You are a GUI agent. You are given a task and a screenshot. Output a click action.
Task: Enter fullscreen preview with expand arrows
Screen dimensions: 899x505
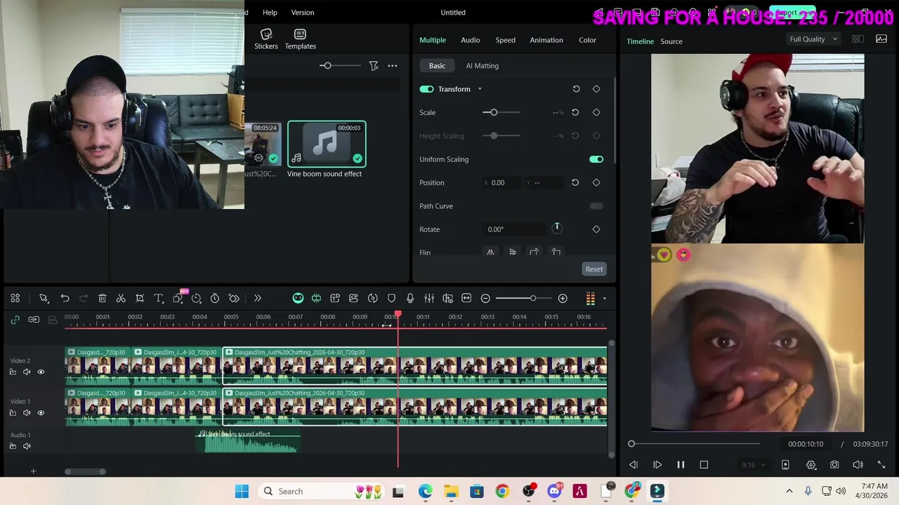(881, 465)
